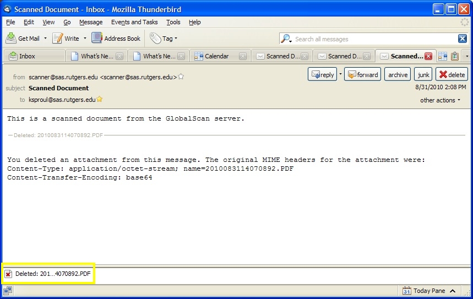The width and height of the screenshot is (473, 299).
Task: Mark message as junk
Action: coord(423,74)
